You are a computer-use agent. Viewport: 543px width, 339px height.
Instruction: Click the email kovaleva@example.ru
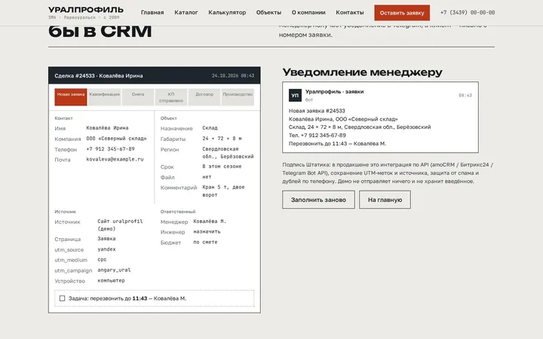115,159
